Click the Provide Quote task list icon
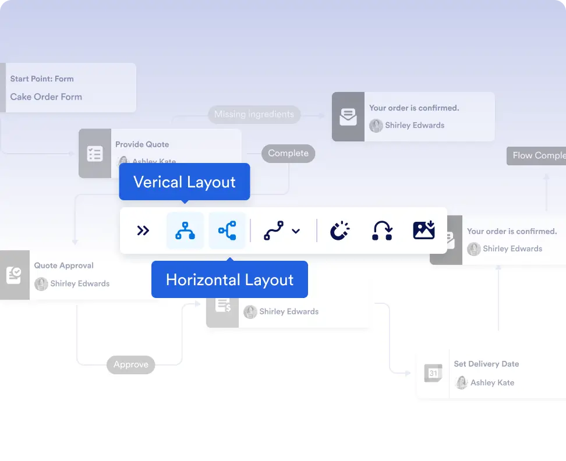The image size is (566, 461). [x=95, y=154]
